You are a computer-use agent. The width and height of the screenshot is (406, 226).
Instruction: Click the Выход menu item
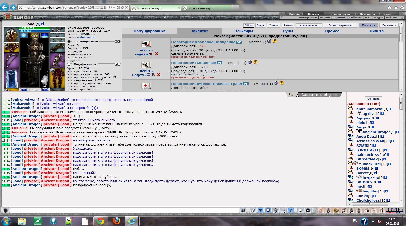(x=387, y=14)
